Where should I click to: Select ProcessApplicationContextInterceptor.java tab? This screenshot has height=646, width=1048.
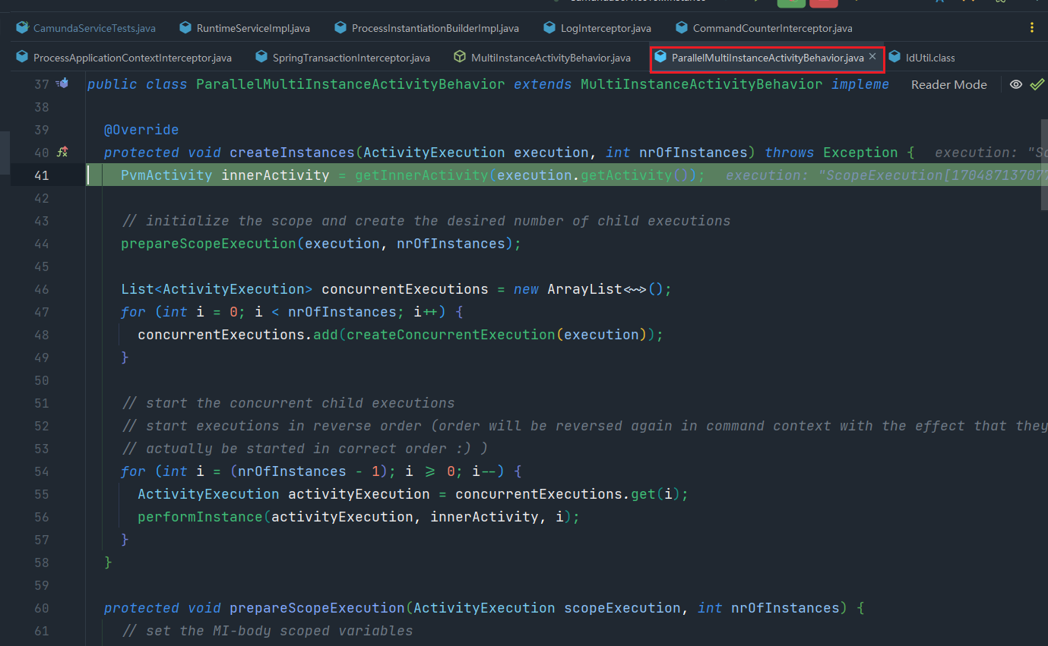[124, 58]
